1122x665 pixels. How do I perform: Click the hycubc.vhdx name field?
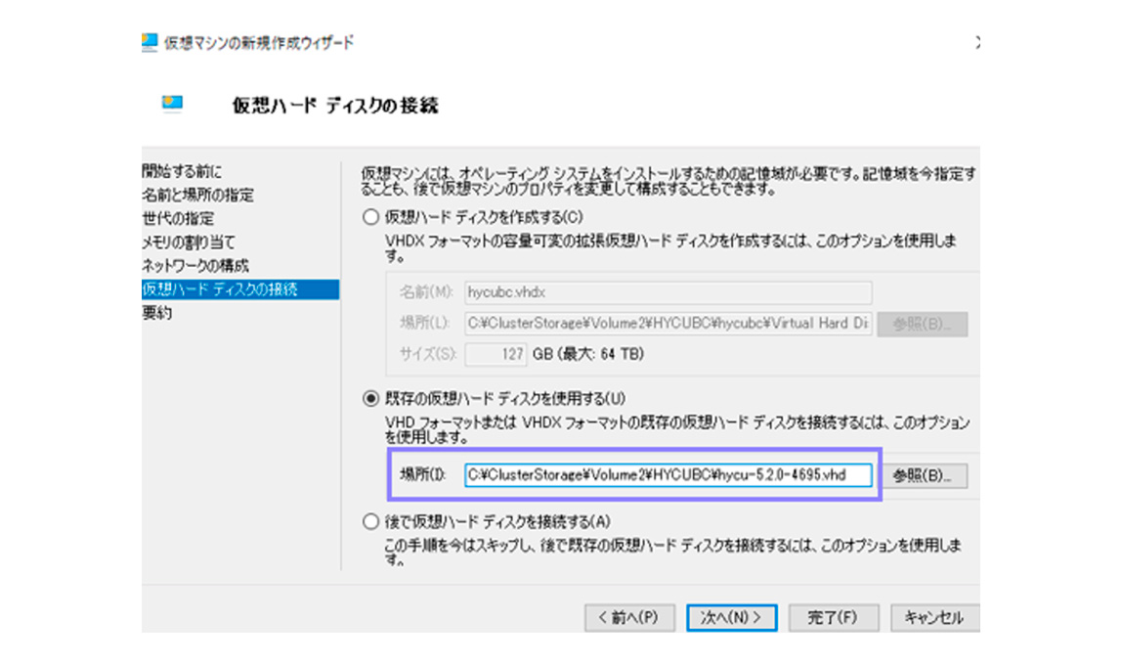669,292
